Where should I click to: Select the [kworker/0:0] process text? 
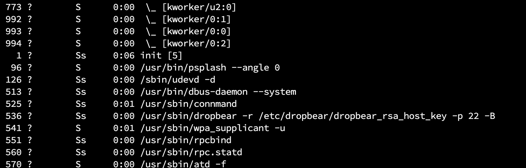pos(196,31)
